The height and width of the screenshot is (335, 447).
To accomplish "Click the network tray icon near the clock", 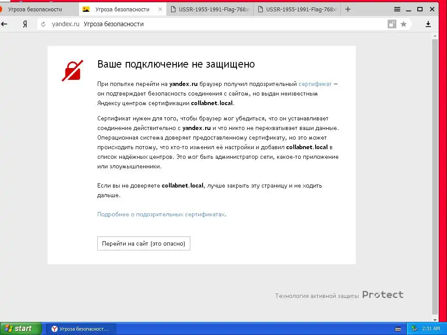I will [415, 329].
